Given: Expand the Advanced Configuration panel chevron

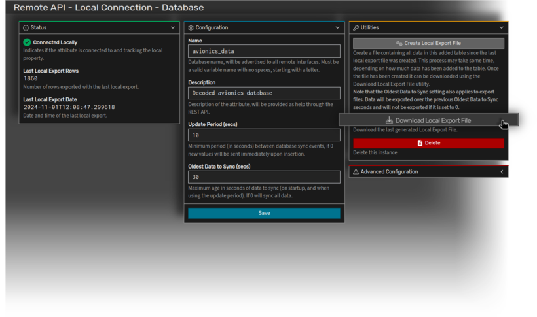Looking at the screenshot, I should (502, 172).
